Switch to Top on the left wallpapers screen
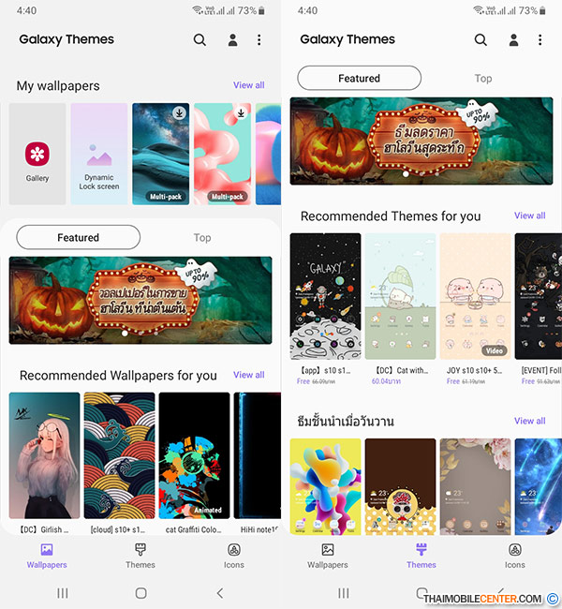 (x=202, y=238)
